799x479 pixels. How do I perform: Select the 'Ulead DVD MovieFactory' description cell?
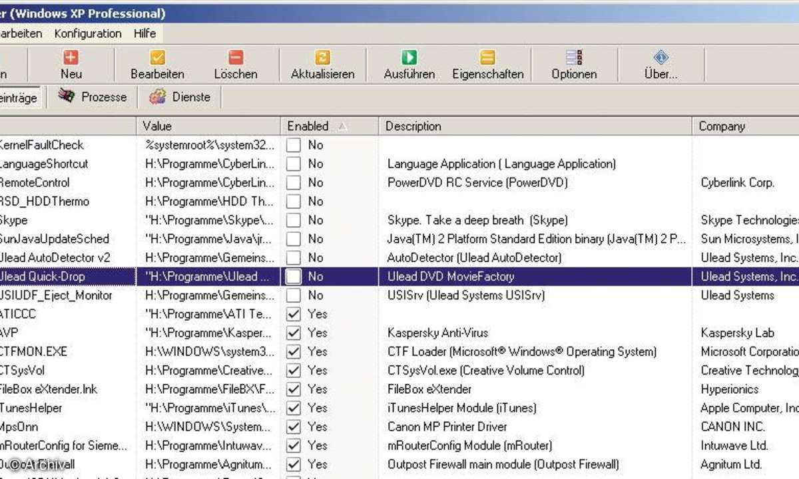[x=451, y=276]
